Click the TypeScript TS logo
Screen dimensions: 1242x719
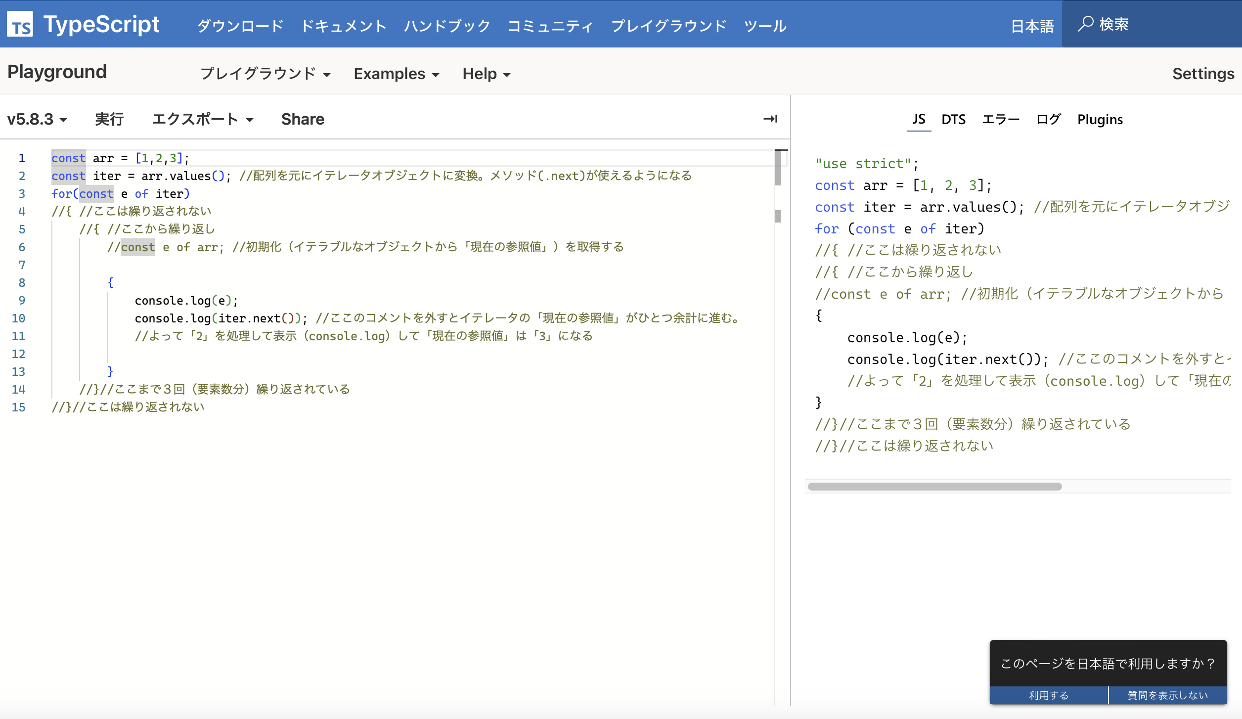(x=21, y=25)
